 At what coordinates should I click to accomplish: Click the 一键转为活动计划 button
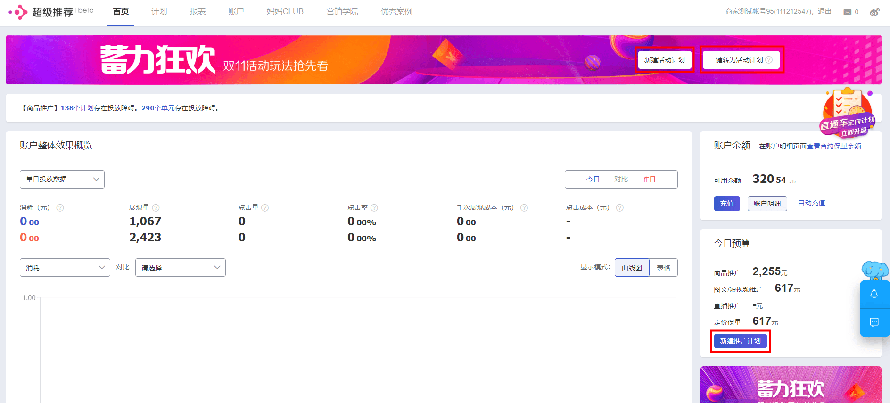click(741, 60)
